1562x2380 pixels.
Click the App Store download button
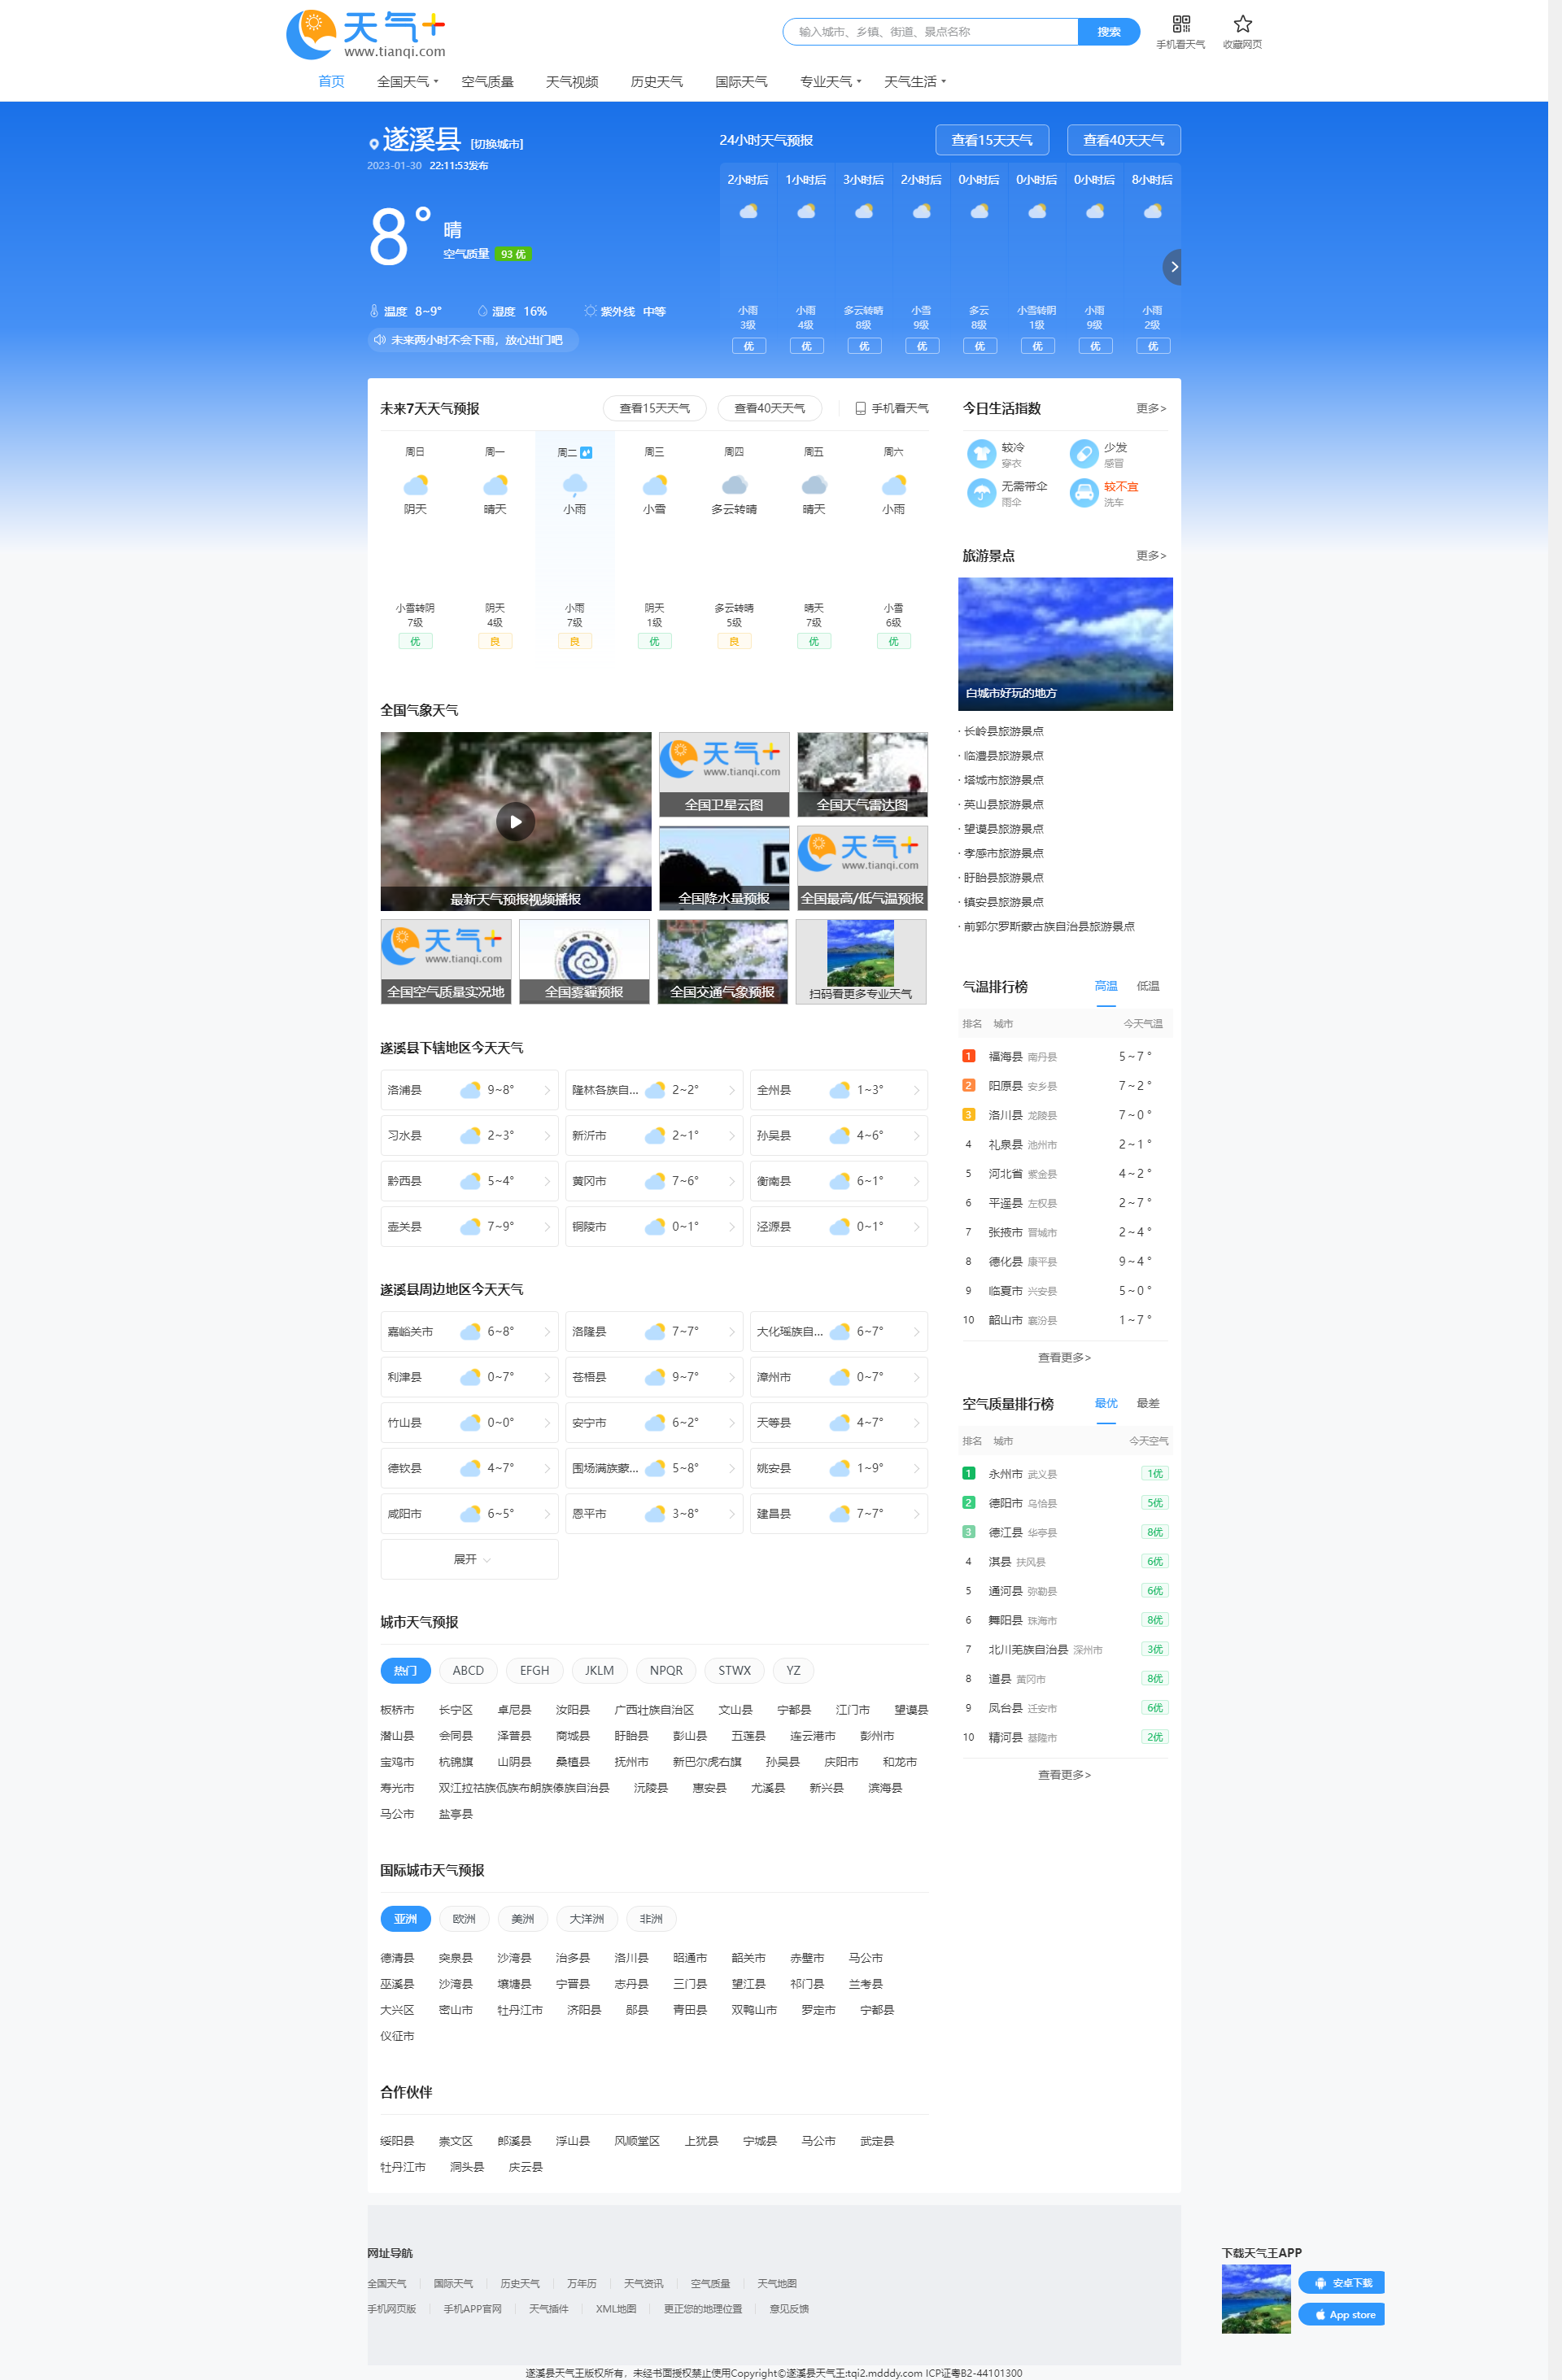coord(1341,2314)
